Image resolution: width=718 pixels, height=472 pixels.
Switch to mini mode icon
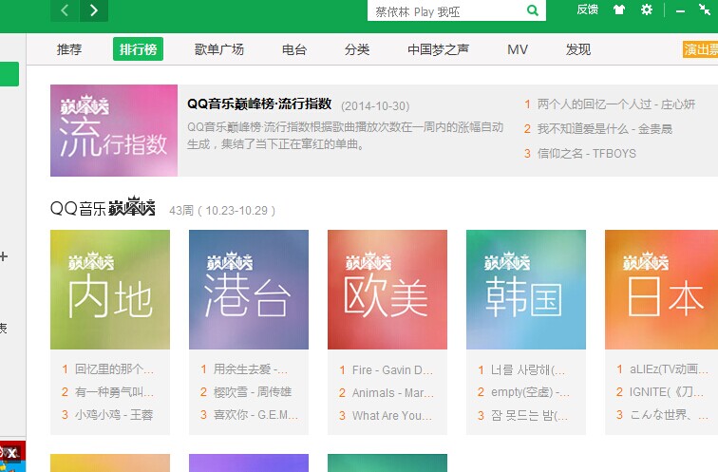(705, 9)
